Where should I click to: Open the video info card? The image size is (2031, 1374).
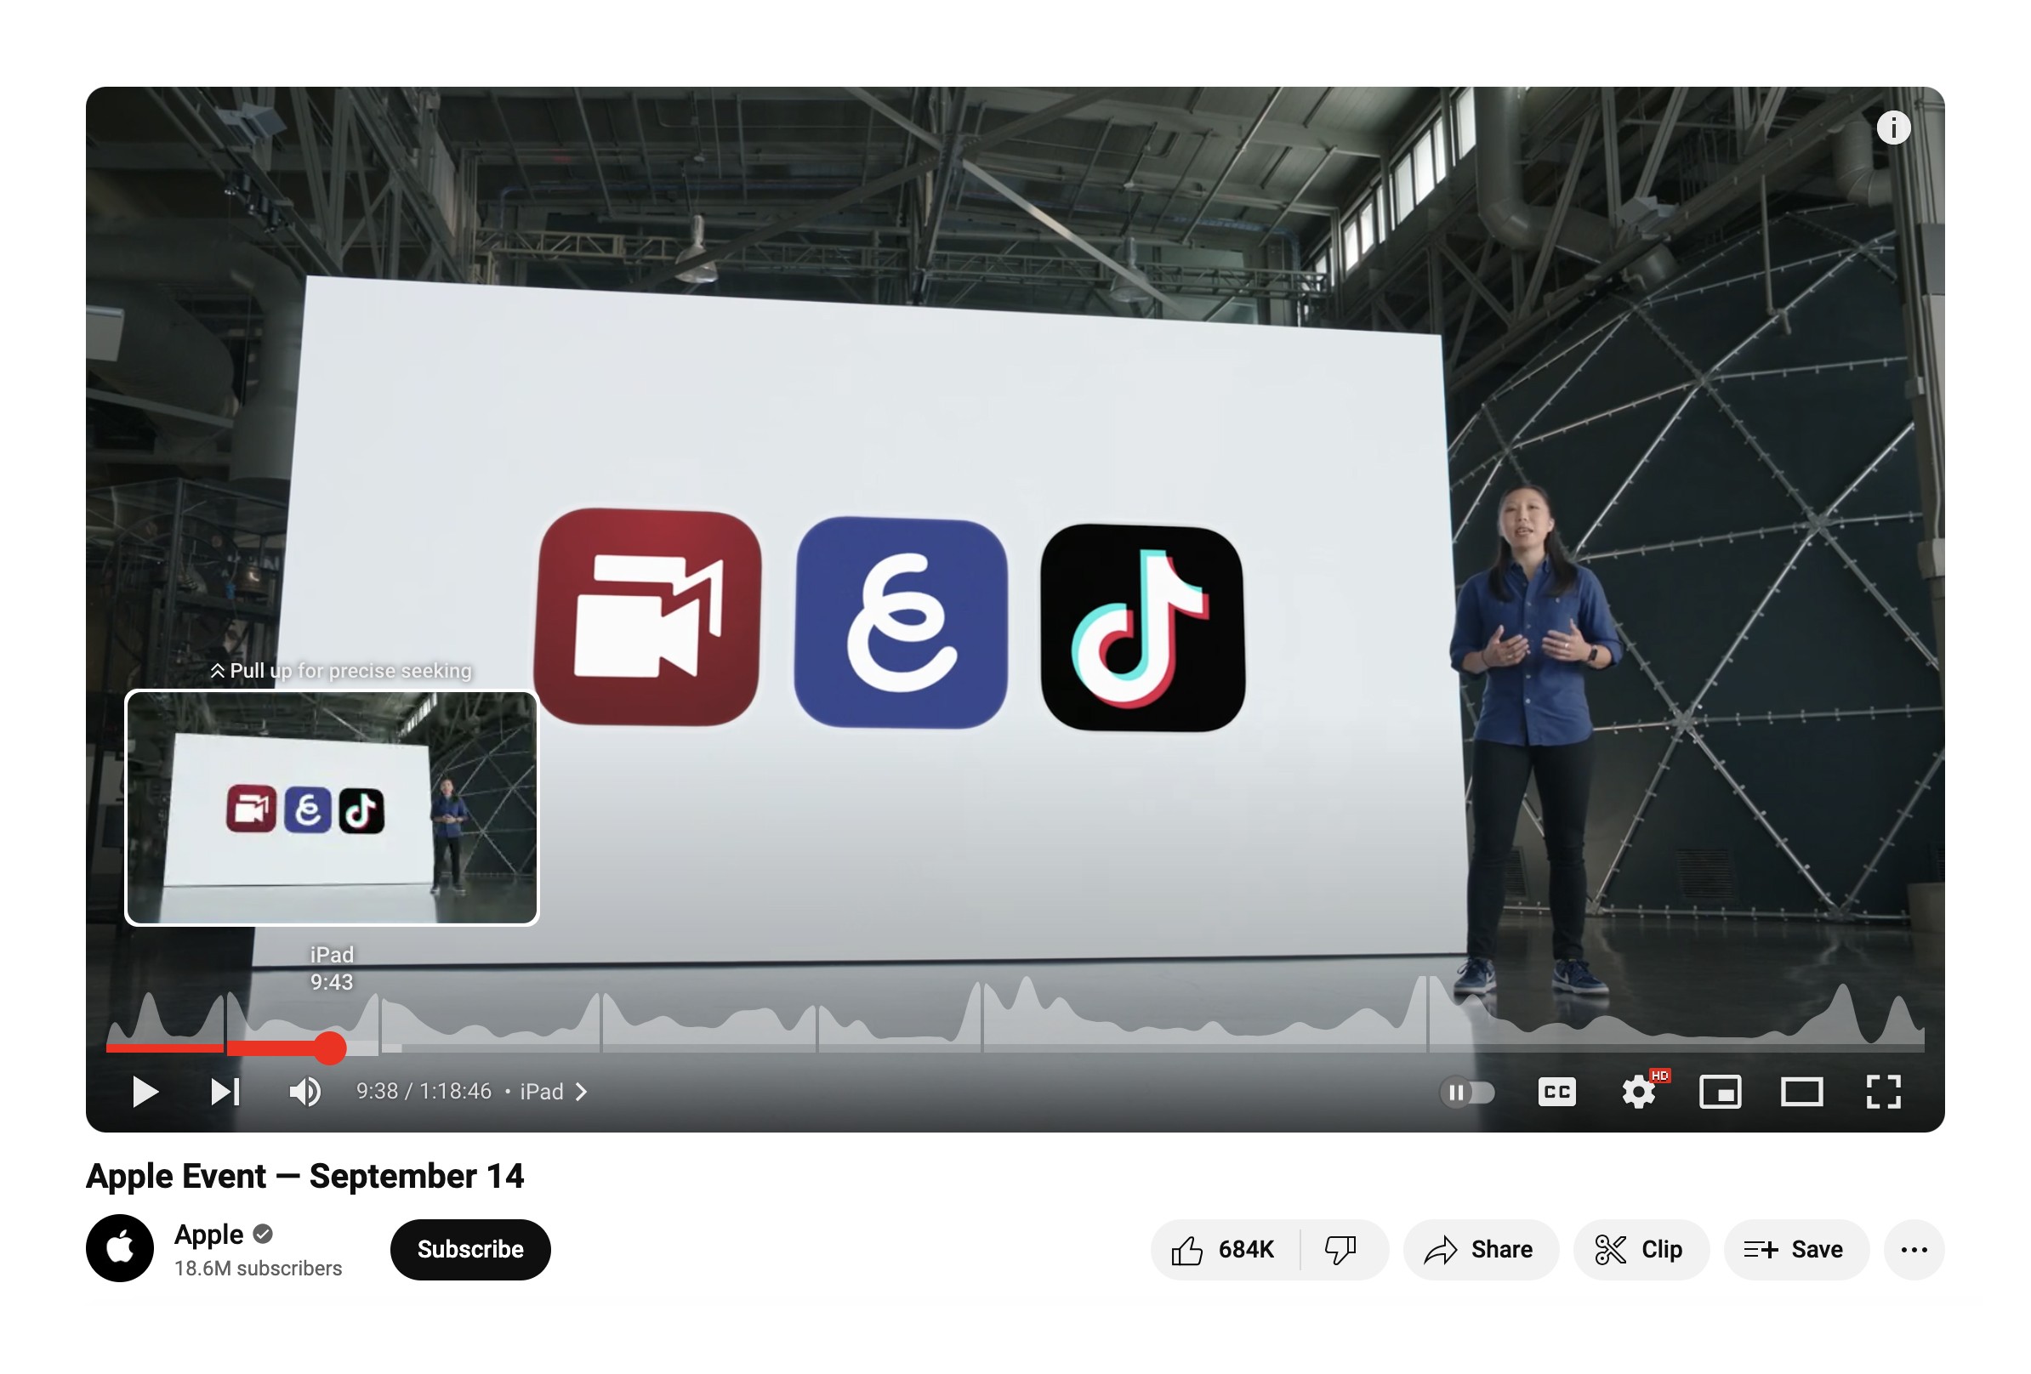click(x=1893, y=128)
